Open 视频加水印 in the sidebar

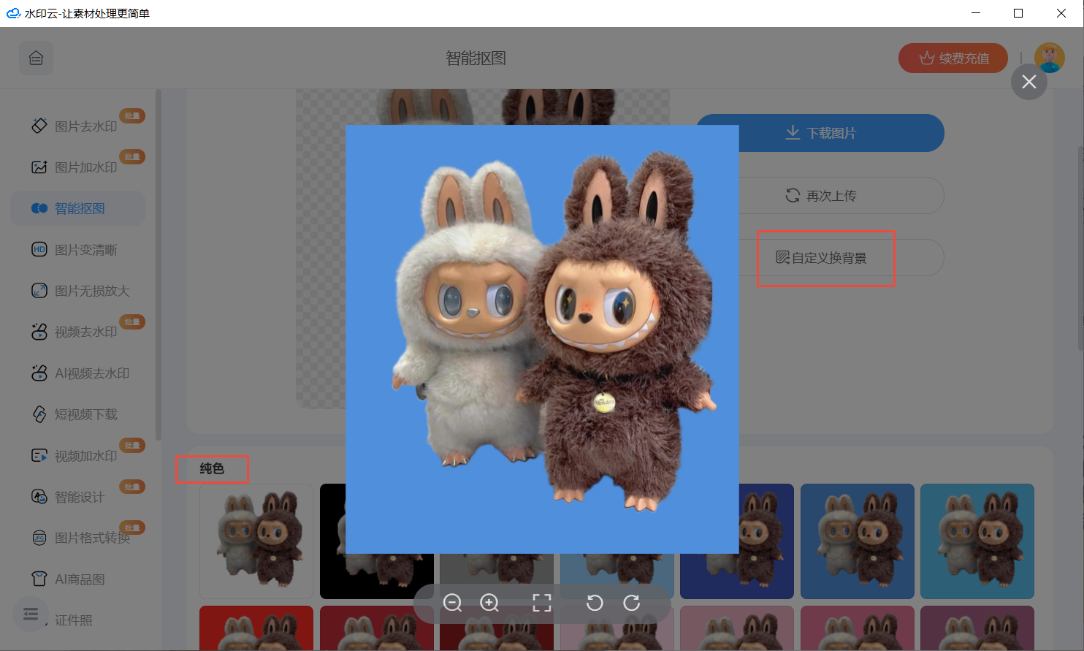pos(78,456)
